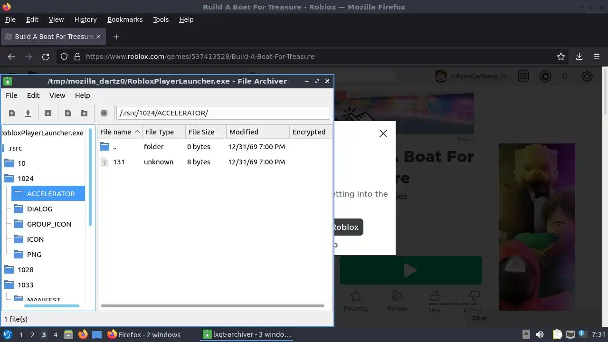
Task: Select the file named 131
Action: (x=215, y=162)
